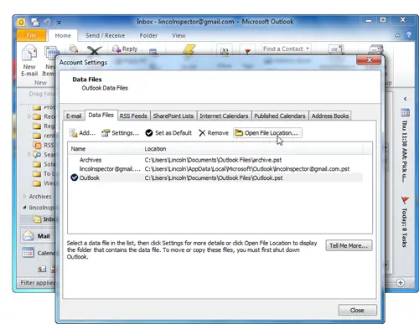Click the red flag tasks icon in To-Do Bar
Screen dimensions: 419x324
(405, 200)
